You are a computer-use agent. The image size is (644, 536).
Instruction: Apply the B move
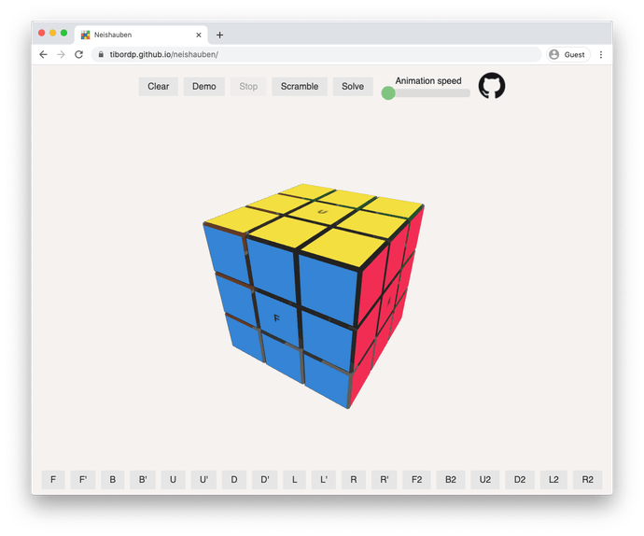click(113, 480)
